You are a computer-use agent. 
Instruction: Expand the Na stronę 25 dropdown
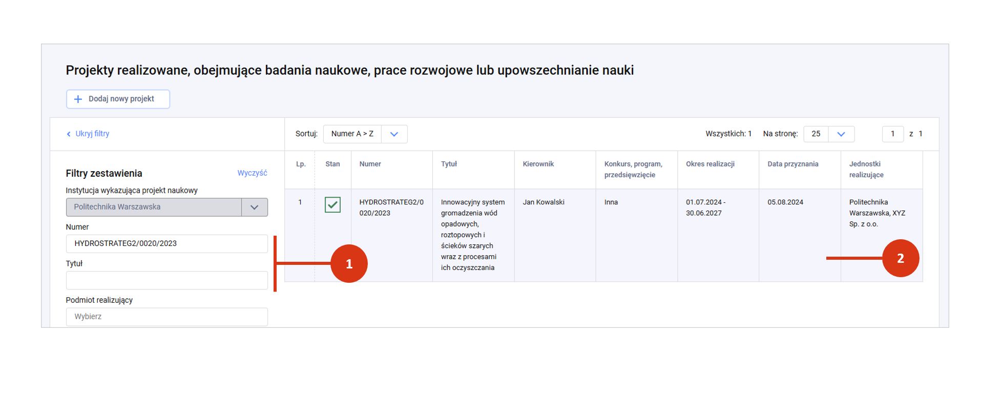click(x=841, y=134)
